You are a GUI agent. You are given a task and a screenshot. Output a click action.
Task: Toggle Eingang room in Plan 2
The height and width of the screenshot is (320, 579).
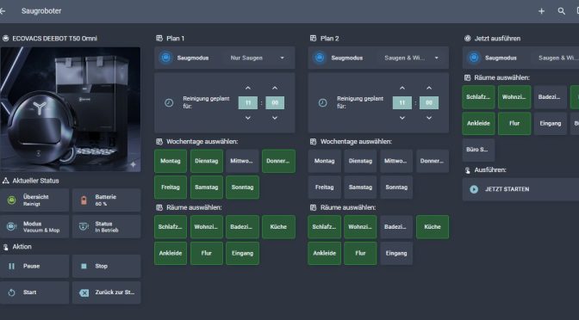tap(396, 253)
